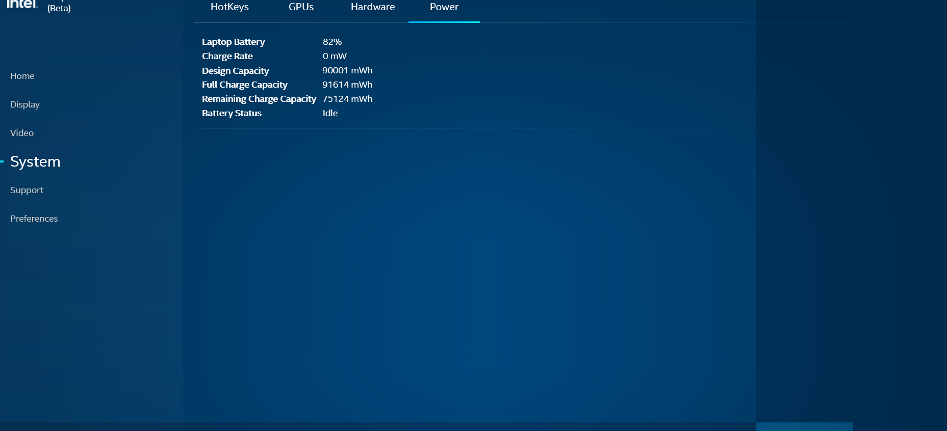Click the 82% battery value
Image resolution: width=947 pixels, height=431 pixels.
coord(332,42)
